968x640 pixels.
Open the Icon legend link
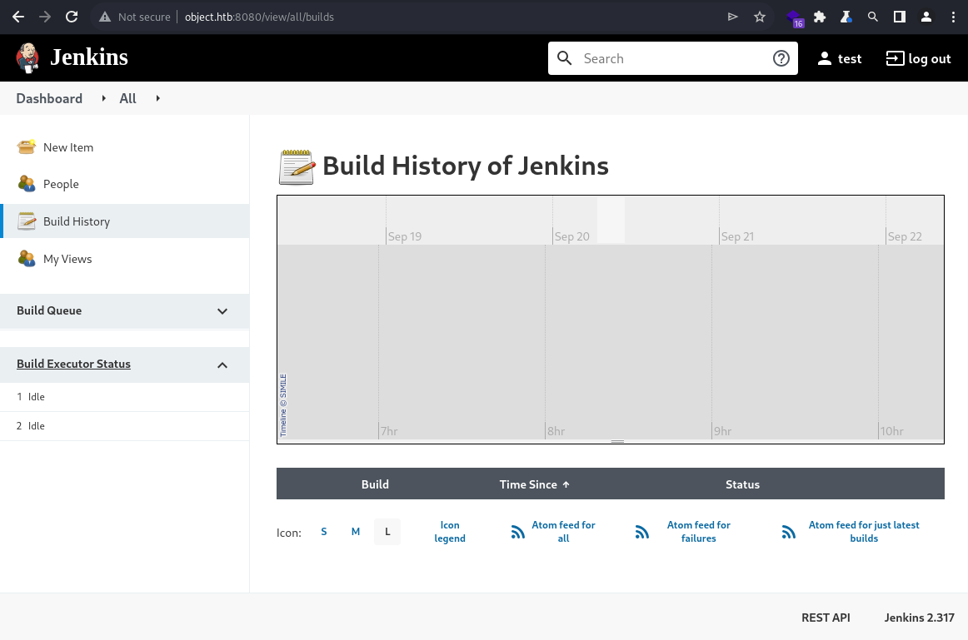pos(450,532)
